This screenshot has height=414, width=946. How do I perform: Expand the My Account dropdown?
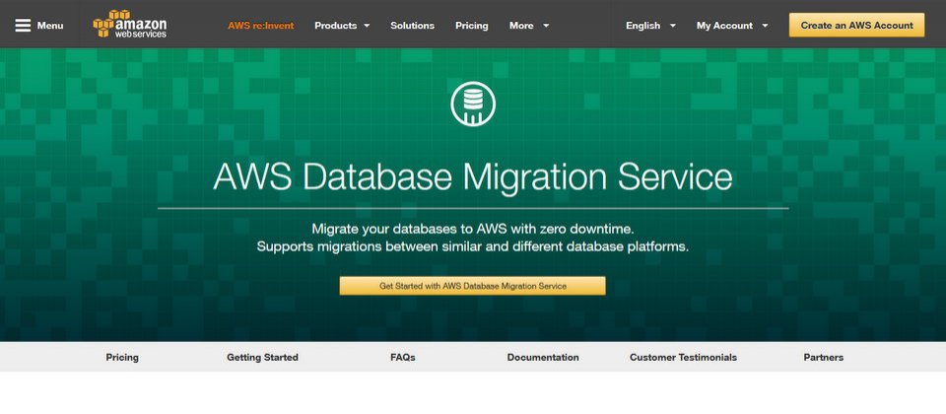[732, 26]
